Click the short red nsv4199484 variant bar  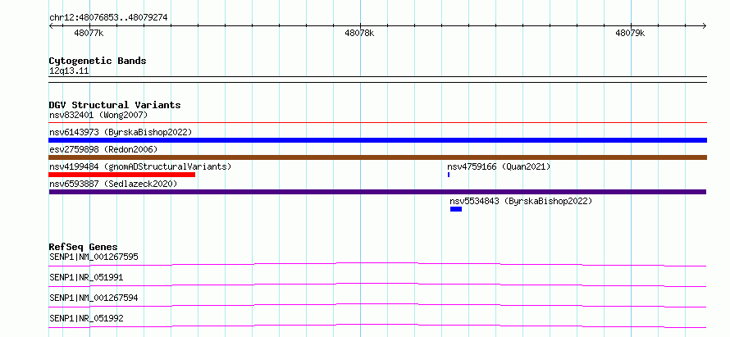(122, 175)
